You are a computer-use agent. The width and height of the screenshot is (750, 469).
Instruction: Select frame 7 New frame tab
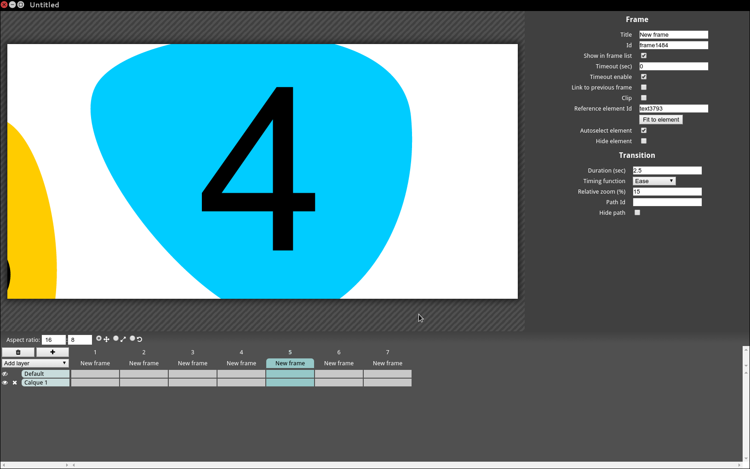pos(388,363)
